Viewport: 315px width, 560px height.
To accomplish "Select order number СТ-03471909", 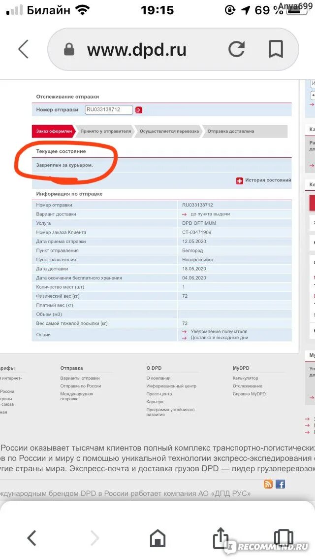I will coord(196,232).
